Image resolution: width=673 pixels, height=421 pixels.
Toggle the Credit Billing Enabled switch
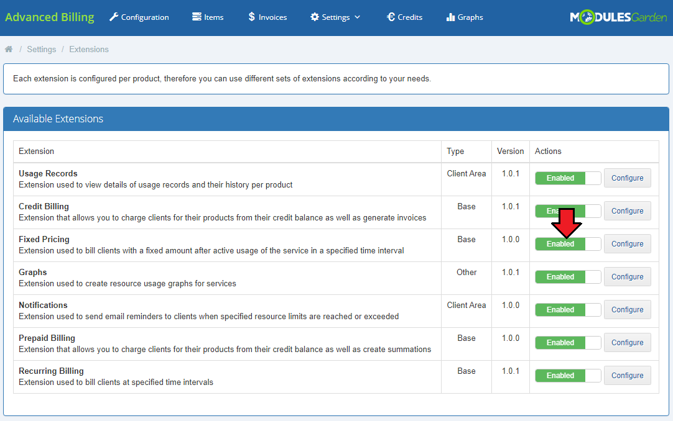[568, 211]
